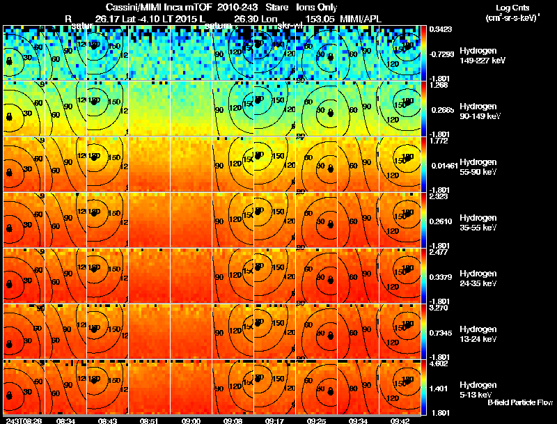Click the color bar beside Hydrogen 24-35 keV
The width and height of the screenshot is (557, 424).
[x=423, y=276]
